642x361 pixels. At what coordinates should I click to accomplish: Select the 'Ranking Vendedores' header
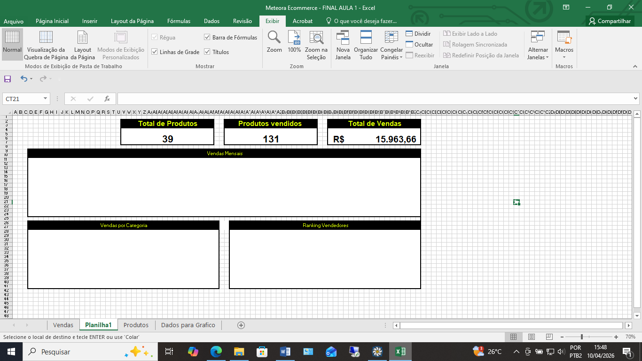(x=325, y=226)
